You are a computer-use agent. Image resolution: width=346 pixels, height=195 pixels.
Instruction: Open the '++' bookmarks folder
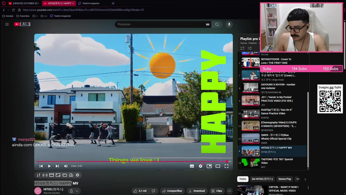pyautogui.click(x=44, y=16)
